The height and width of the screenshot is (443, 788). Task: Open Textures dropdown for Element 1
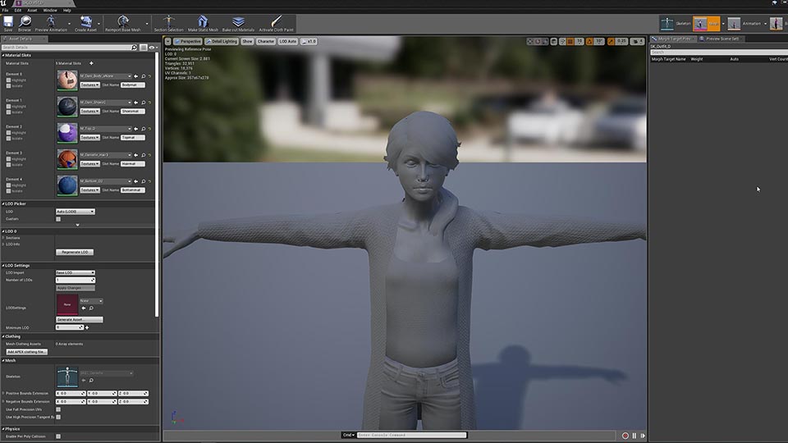(89, 111)
